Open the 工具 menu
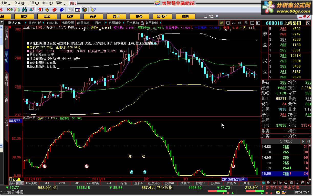This screenshot has height=196, width=313. [33, 3]
